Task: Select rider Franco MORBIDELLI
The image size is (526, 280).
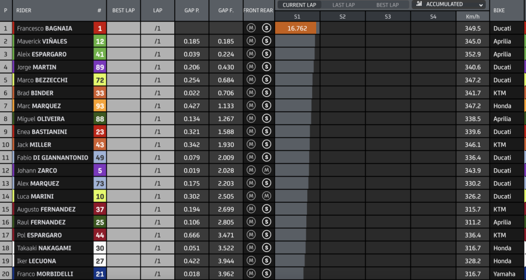Action: pos(45,274)
